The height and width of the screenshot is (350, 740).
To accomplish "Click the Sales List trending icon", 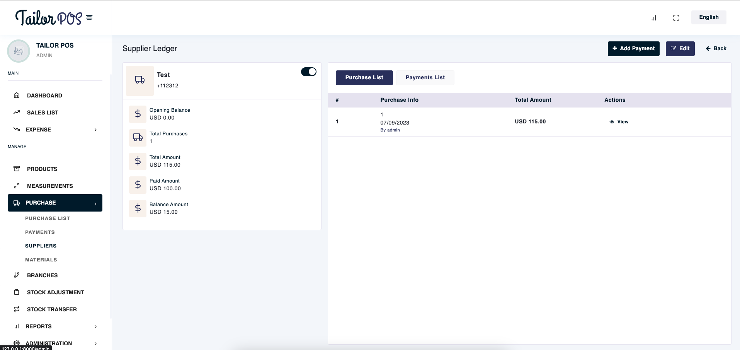I will coord(17,112).
